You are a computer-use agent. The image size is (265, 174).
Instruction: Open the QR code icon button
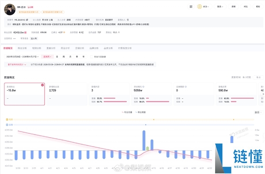[191, 7]
